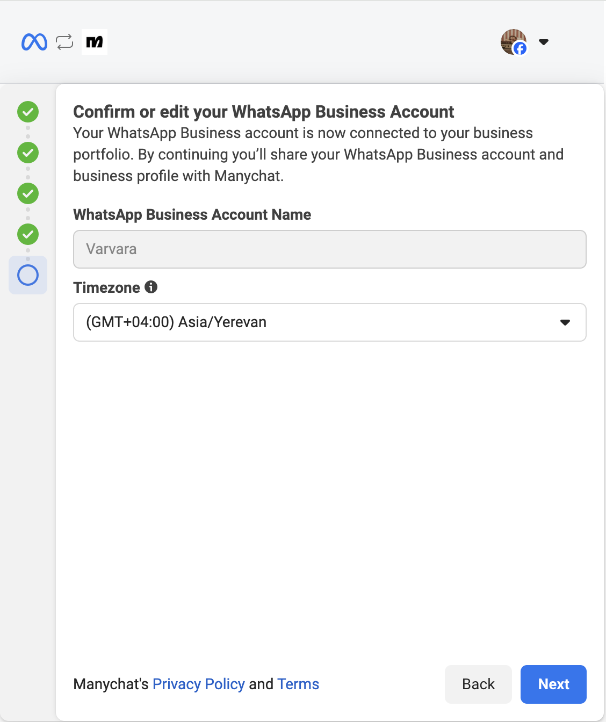Click the Manychat logo icon

click(95, 42)
